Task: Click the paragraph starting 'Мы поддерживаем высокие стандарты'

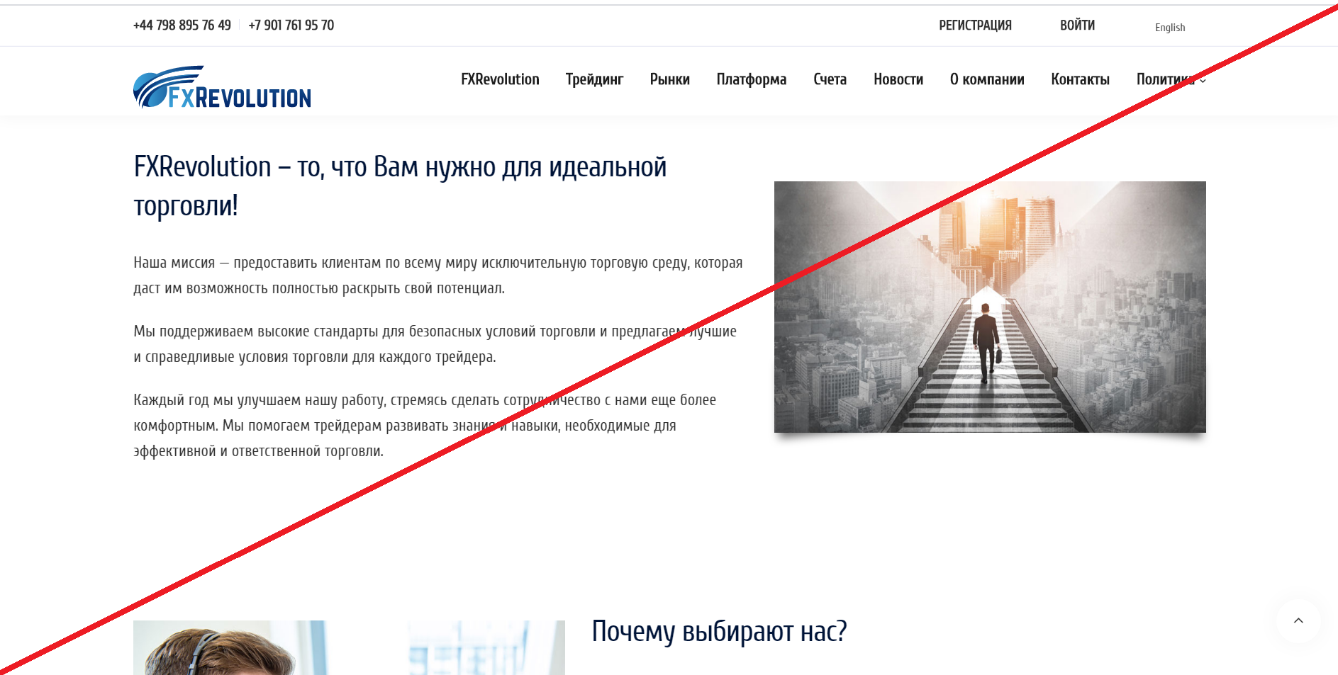Action: [435, 344]
